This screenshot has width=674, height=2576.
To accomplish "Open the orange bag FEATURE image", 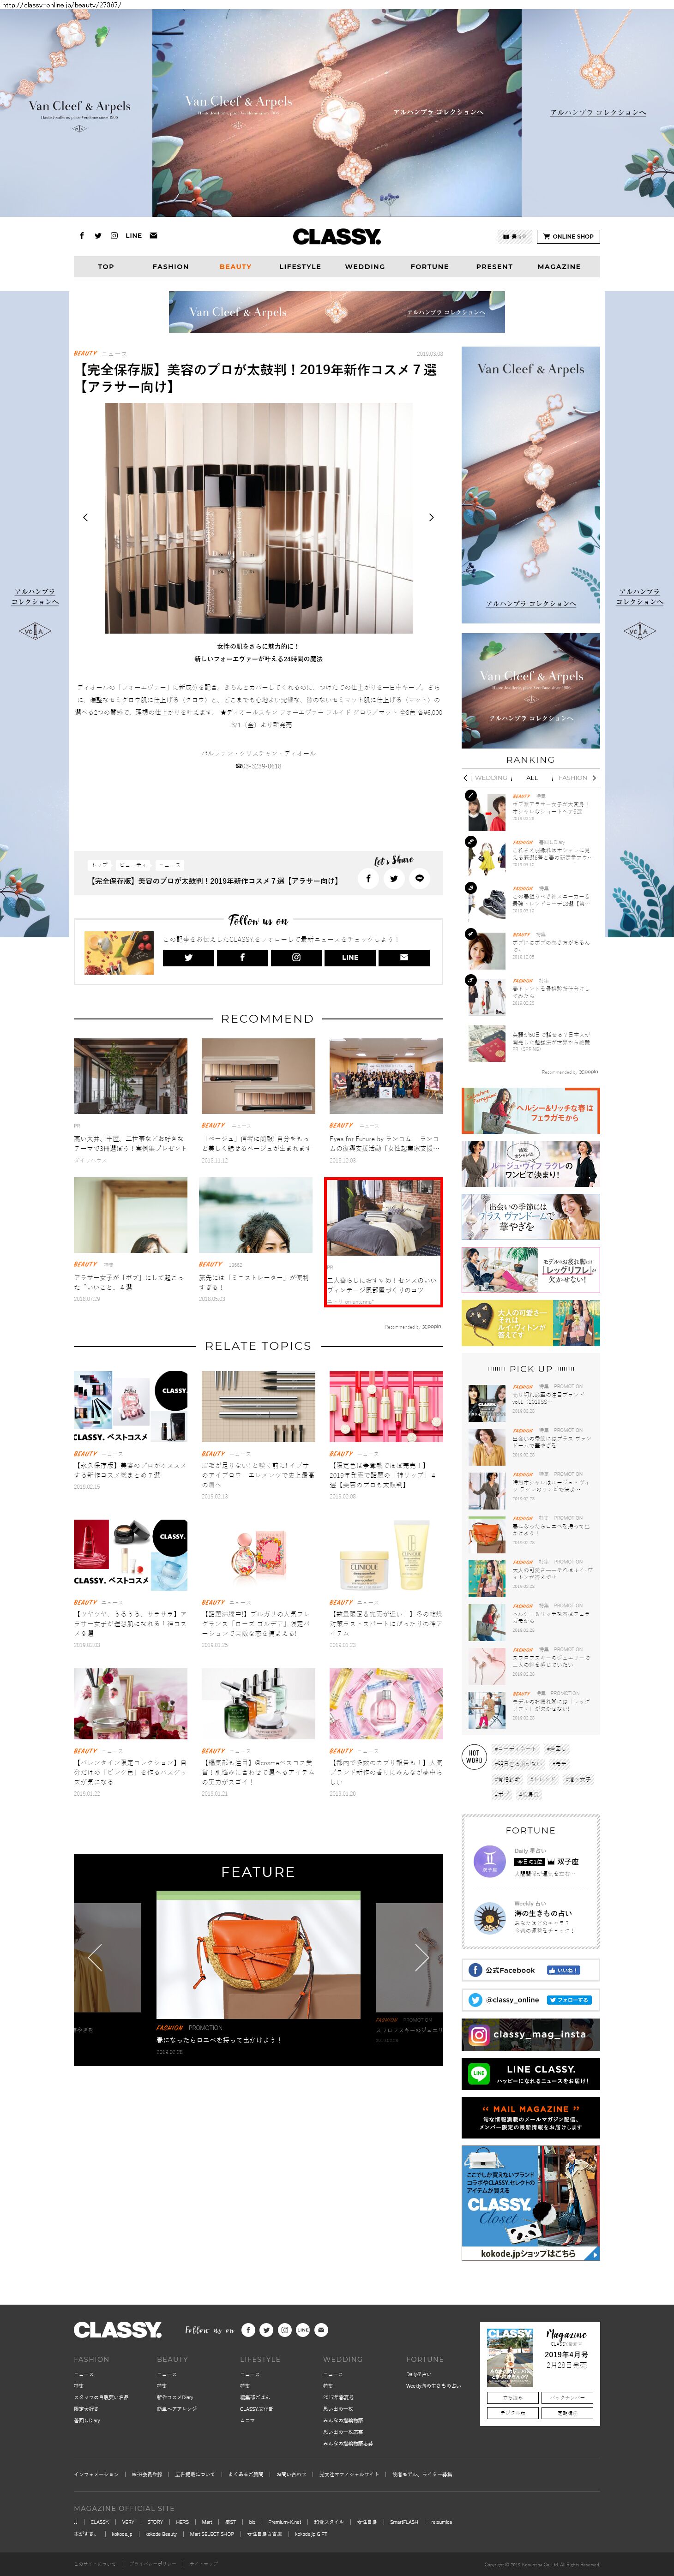I will coord(258,1955).
